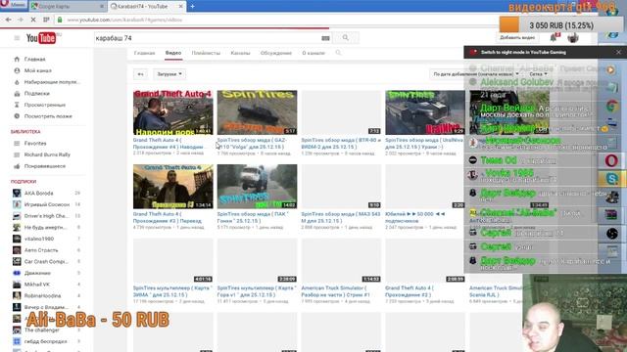Open the Chrome icon in the desktop column
627x352 pixels.
tap(611, 107)
